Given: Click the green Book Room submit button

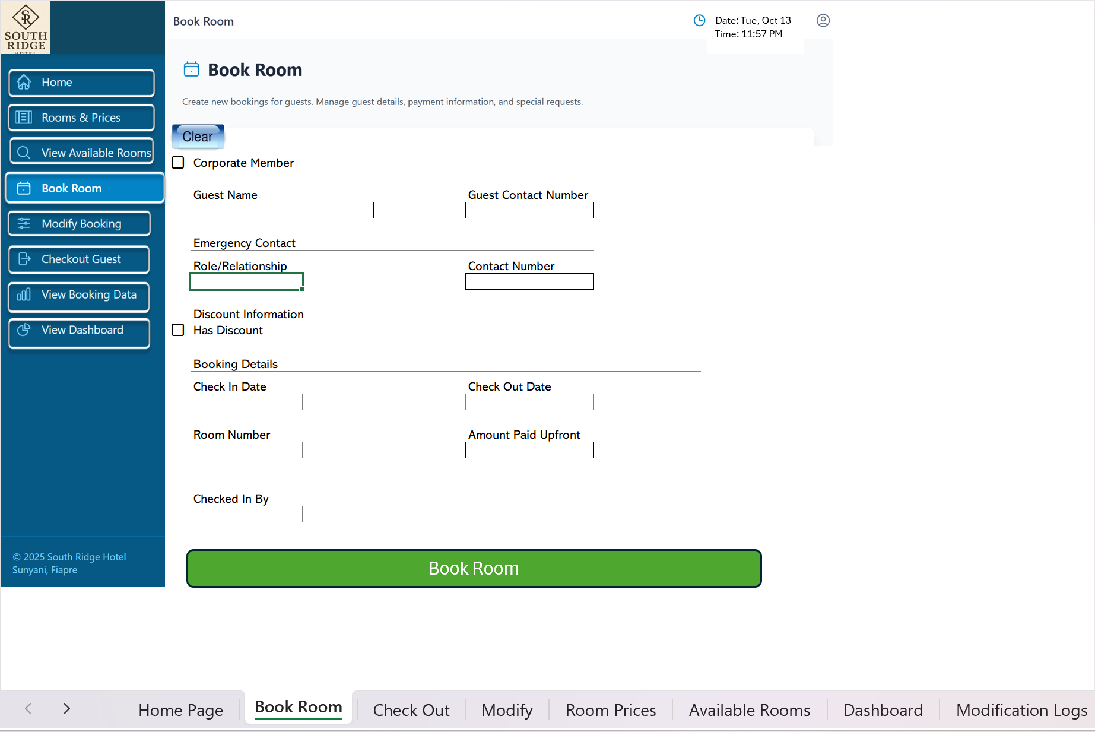Looking at the screenshot, I should point(474,568).
